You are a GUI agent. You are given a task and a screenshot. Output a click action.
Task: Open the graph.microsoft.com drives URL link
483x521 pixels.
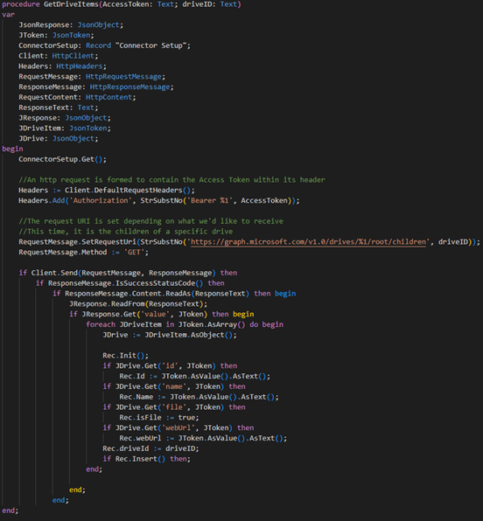click(308, 242)
